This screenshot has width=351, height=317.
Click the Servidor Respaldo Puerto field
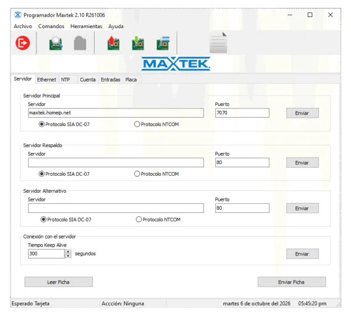tap(242, 162)
